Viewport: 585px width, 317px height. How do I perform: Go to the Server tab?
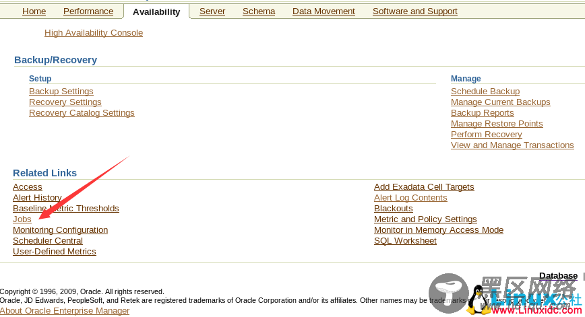point(212,11)
